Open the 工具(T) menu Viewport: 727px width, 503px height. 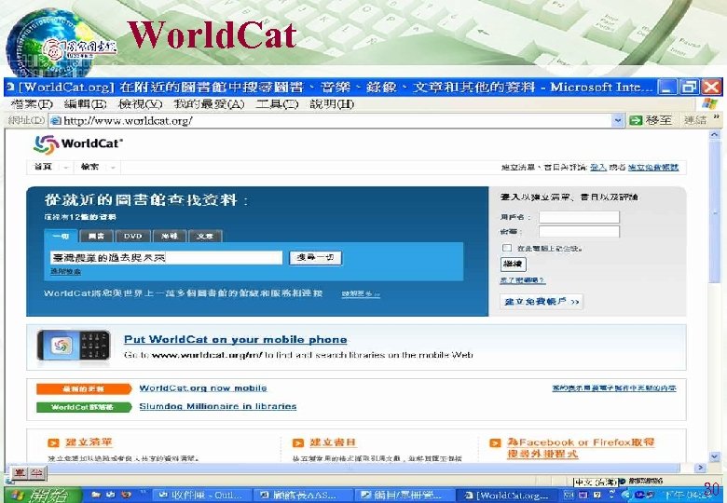coord(277,104)
